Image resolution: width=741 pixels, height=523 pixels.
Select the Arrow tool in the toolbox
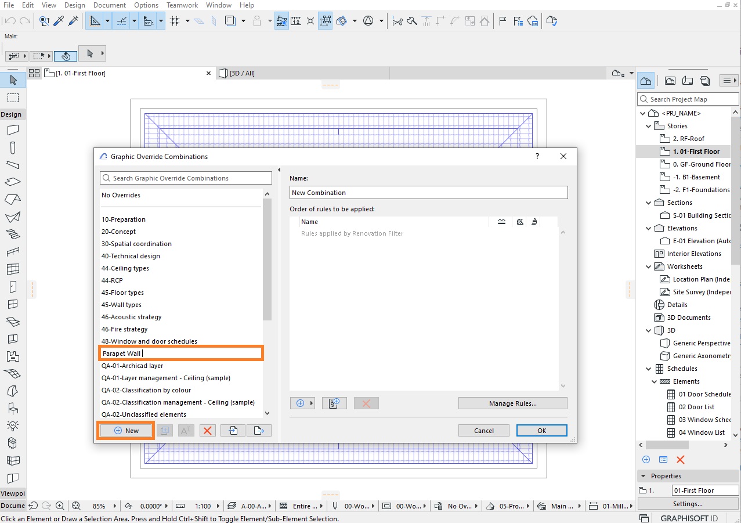[x=13, y=80]
